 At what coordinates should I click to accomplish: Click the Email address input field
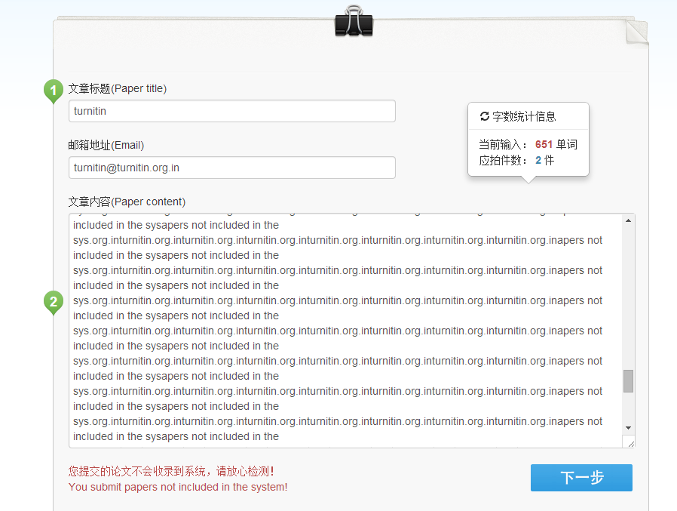point(232,168)
